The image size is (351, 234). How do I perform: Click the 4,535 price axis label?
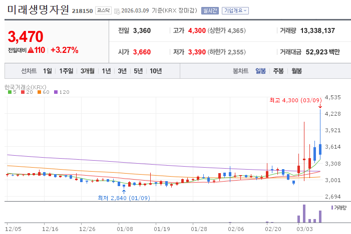[x=332, y=97]
